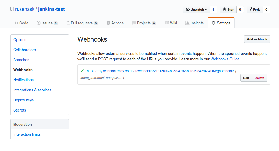Image resolution: width=279 pixels, height=151 pixels.
Task: View the Insights tab
Action: [194, 23]
